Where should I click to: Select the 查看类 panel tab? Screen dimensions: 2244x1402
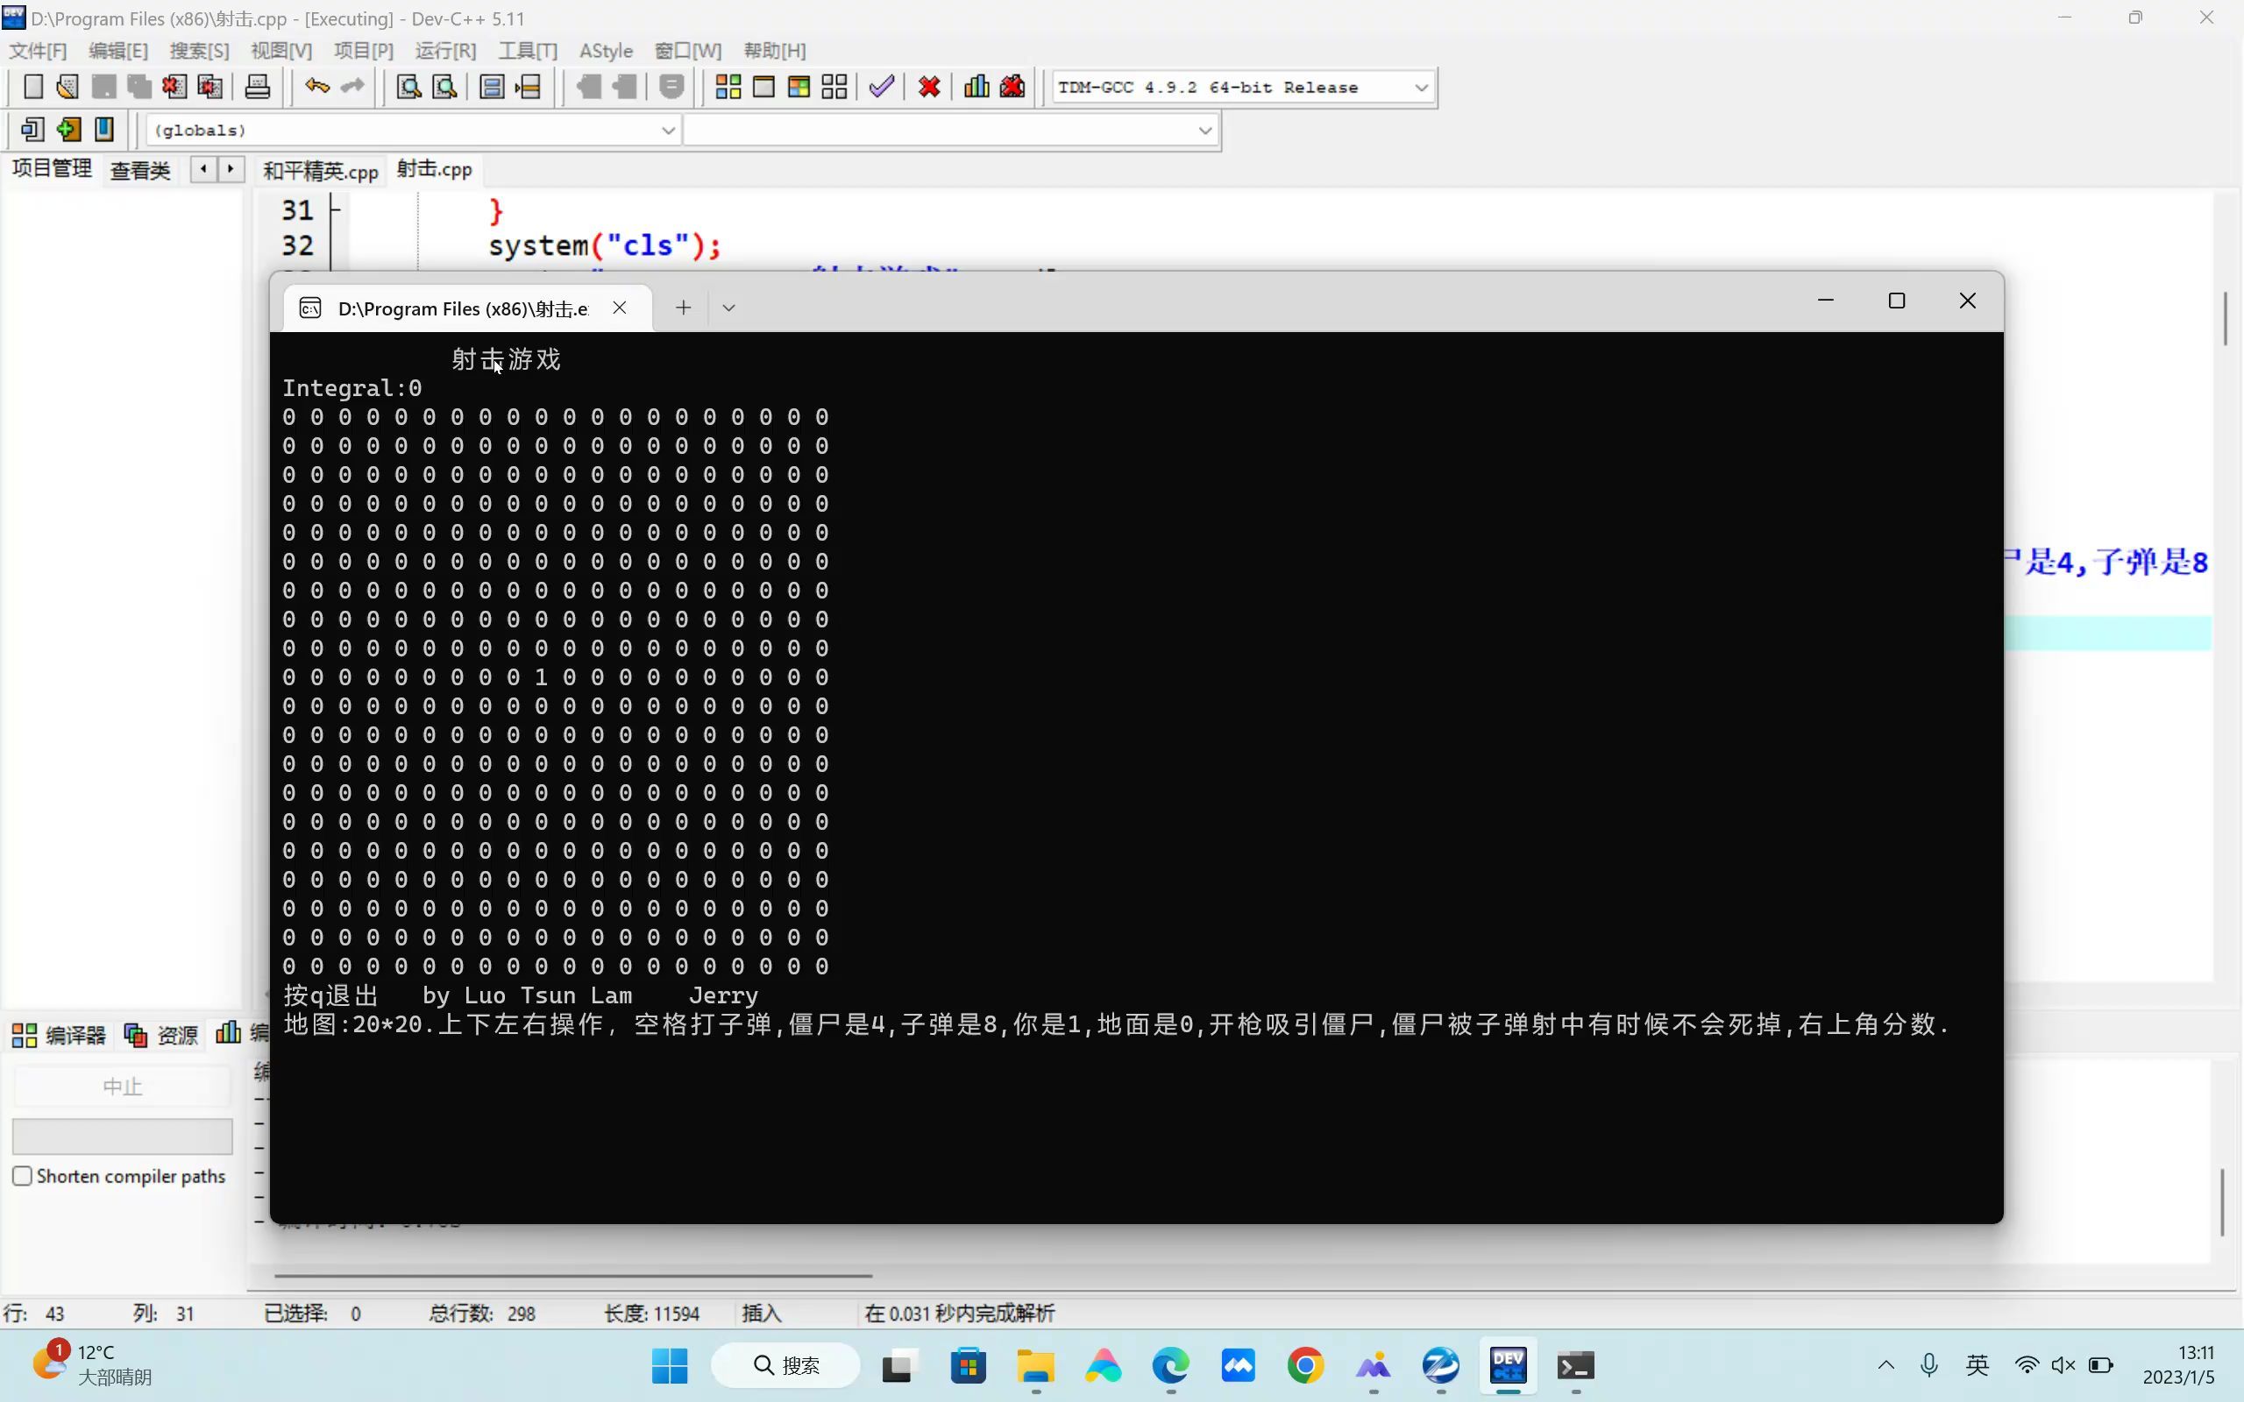click(140, 171)
